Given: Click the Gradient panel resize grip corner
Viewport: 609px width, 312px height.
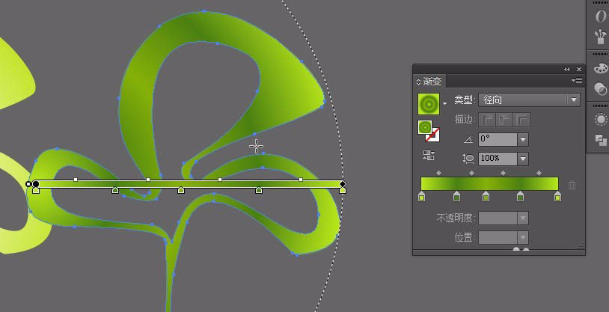Looking at the screenshot, I should click(581, 245).
